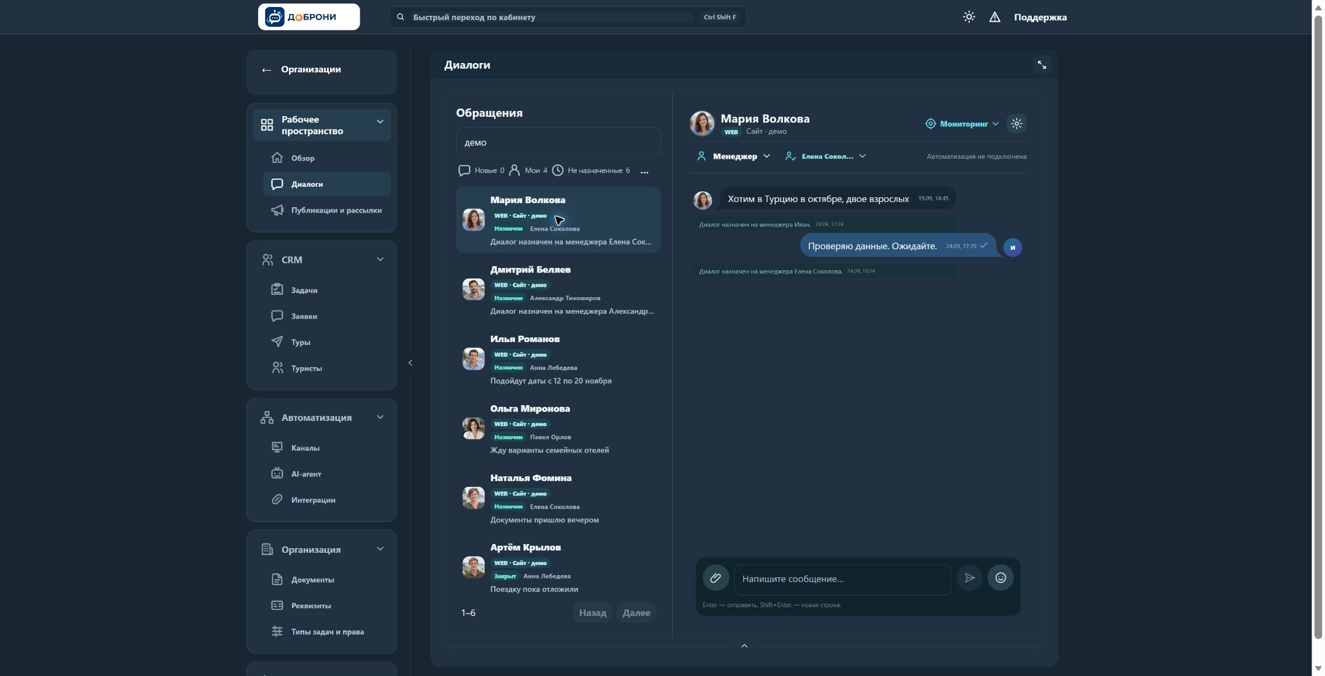This screenshot has width=1325, height=676.
Task: Open the Менеджер role dropdown
Action: 733,156
